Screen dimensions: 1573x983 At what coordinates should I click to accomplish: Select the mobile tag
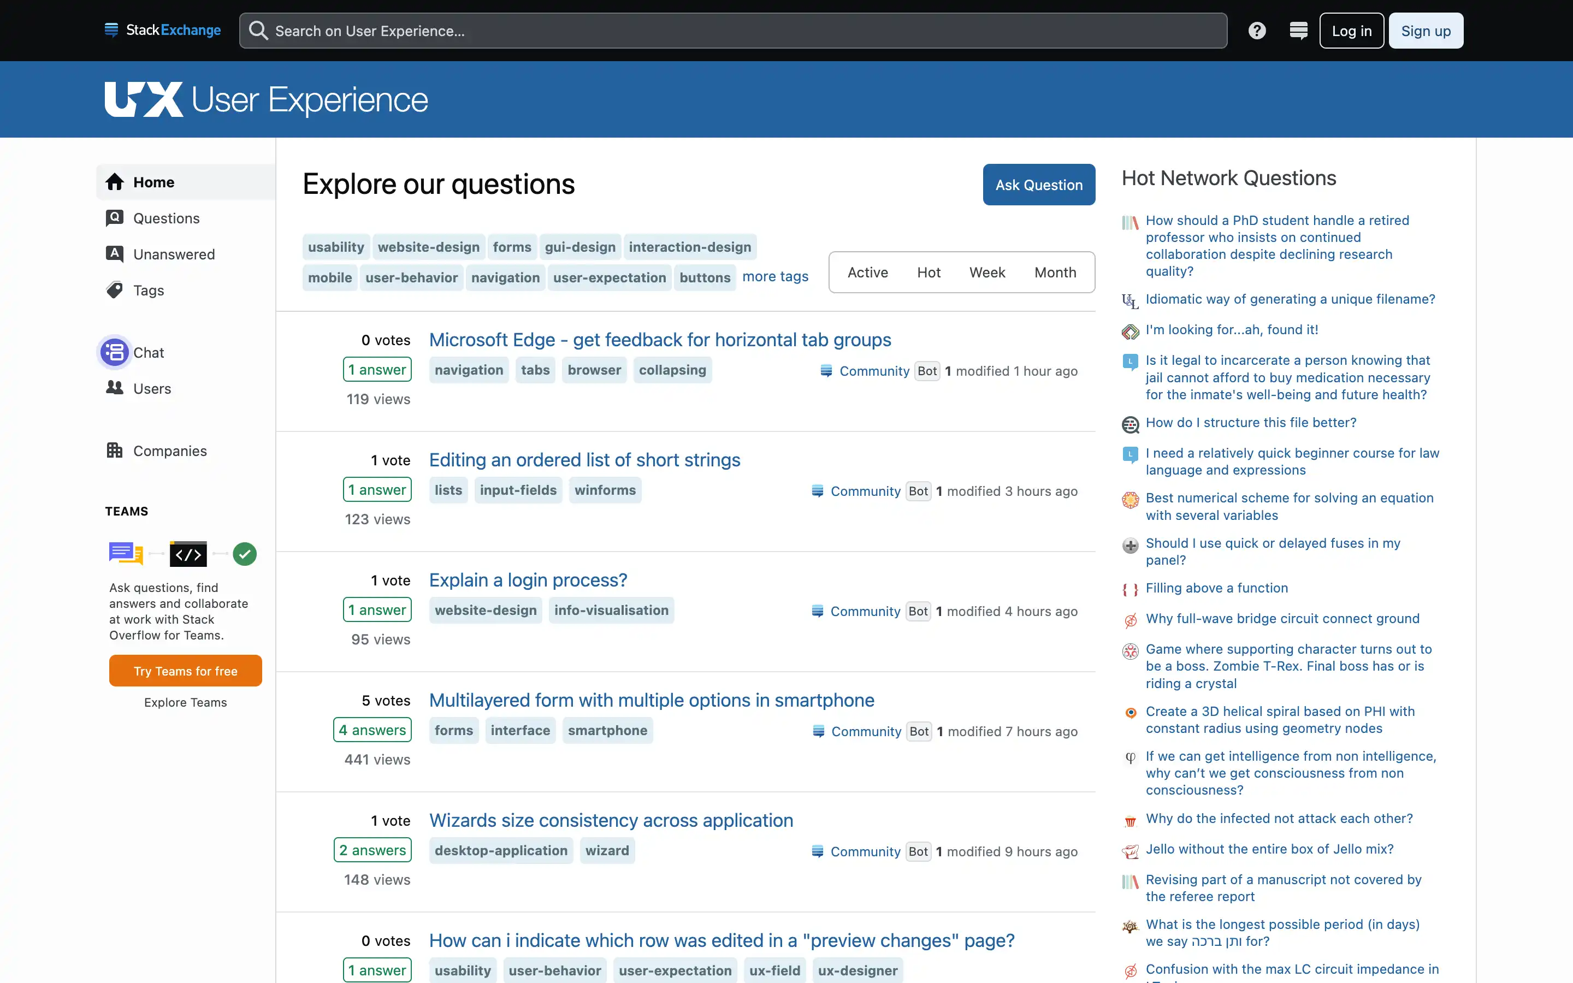(329, 277)
